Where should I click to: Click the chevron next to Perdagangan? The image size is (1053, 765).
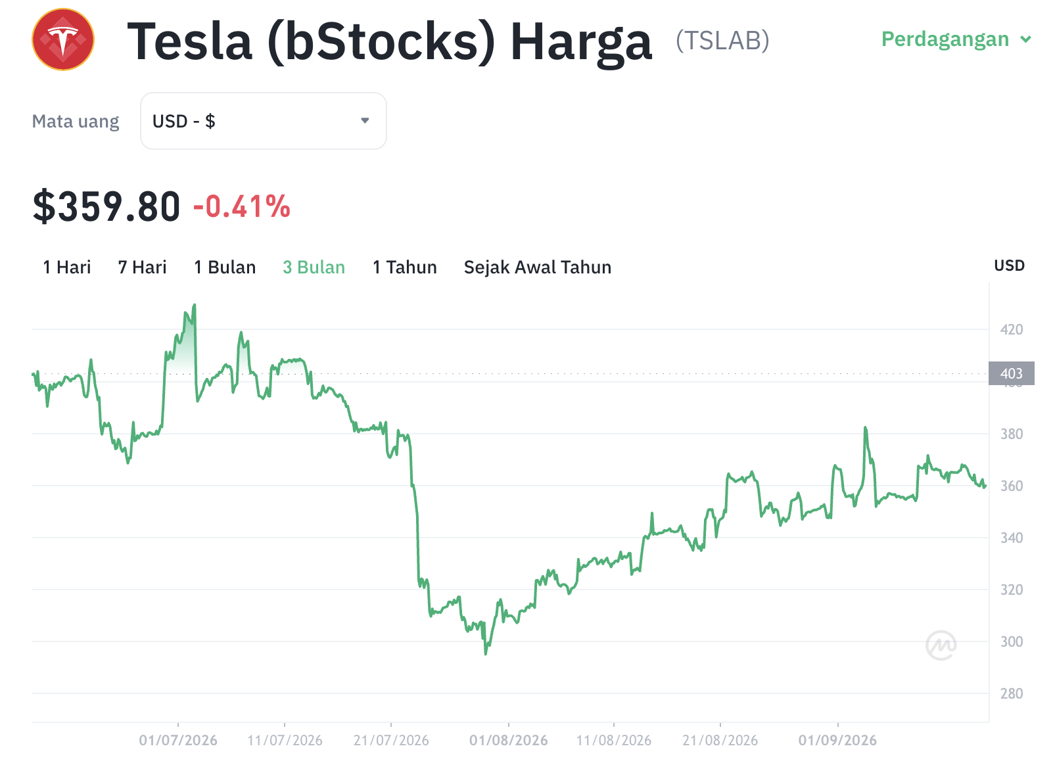click(1025, 39)
